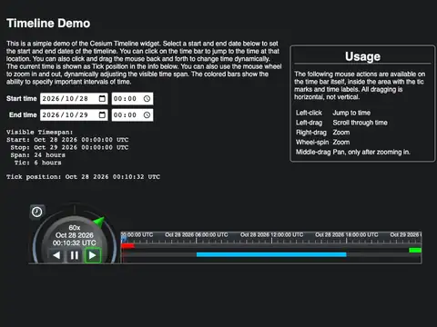Play animation in reverse
The height and width of the screenshot is (327, 437).
point(56,255)
